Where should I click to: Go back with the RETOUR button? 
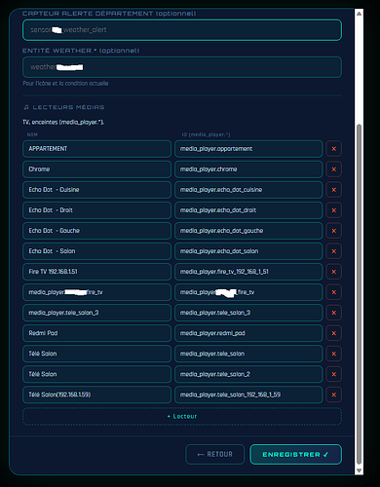pyautogui.click(x=214, y=454)
